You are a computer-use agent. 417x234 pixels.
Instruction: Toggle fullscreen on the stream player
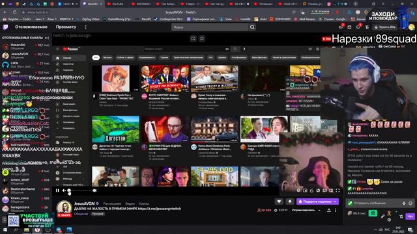click(x=338, y=190)
